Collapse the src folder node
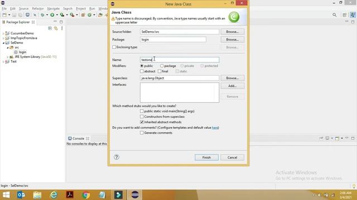This screenshot has width=357, height=200. coord(7,48)
